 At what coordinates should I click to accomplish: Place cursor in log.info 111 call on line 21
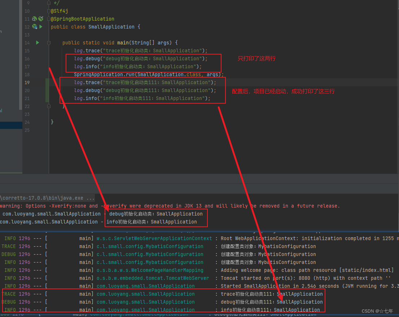click(142, 98)
